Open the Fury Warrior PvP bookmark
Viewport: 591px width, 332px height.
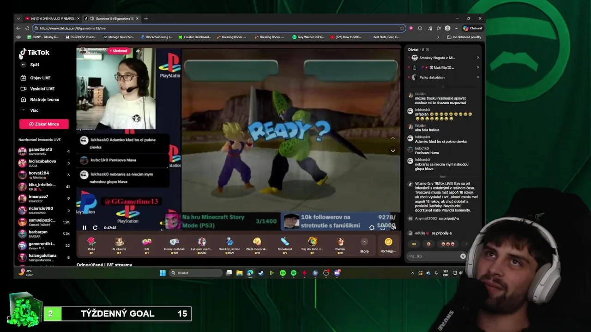308,37
